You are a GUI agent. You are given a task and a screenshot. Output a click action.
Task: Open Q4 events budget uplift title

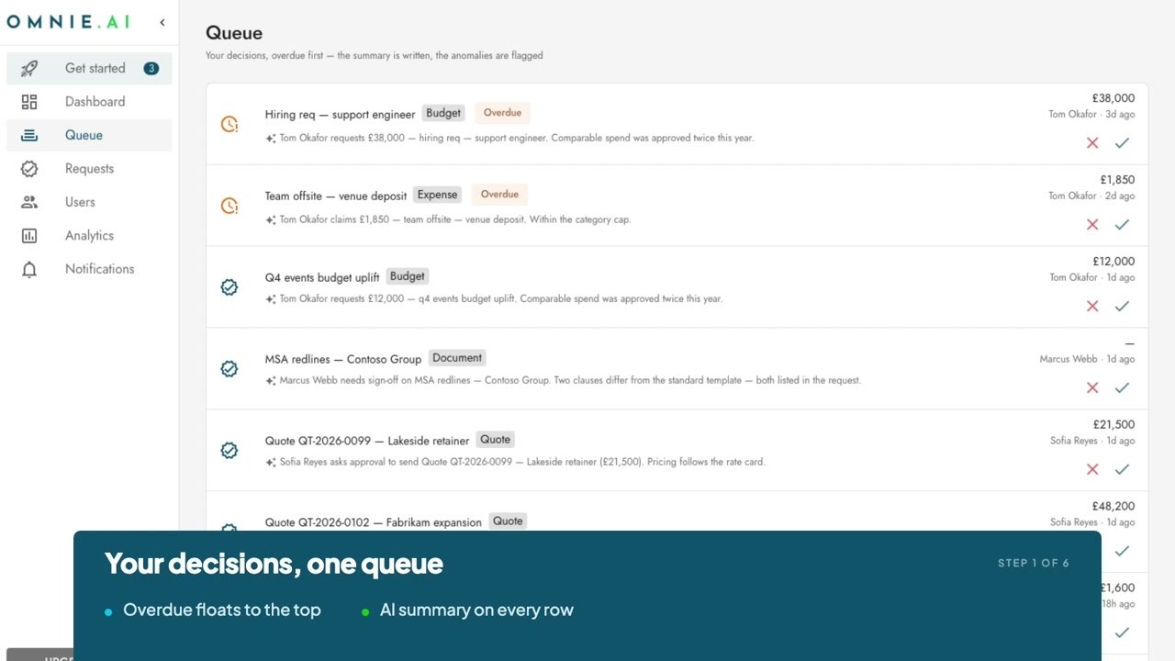(x=322, y=278)
